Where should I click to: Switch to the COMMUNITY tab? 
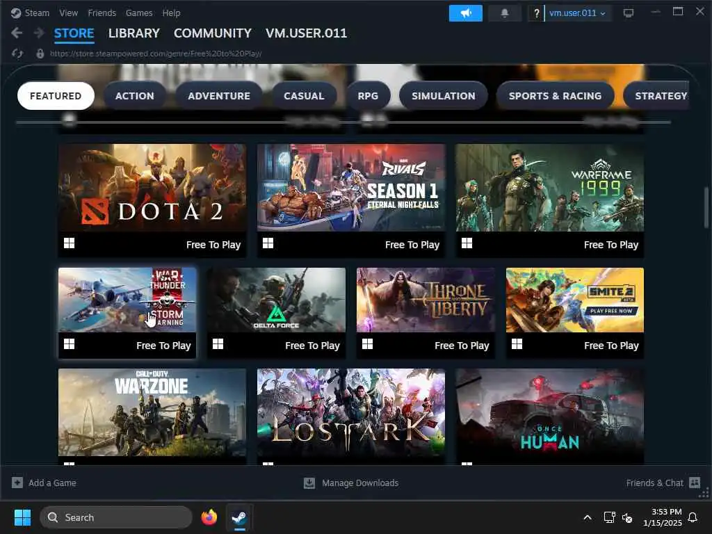pyautogui.click(x=213, y=33)
